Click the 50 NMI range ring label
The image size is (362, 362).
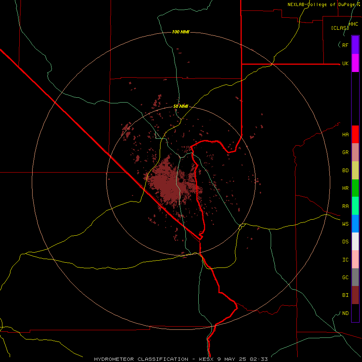[x=181, y=107]
